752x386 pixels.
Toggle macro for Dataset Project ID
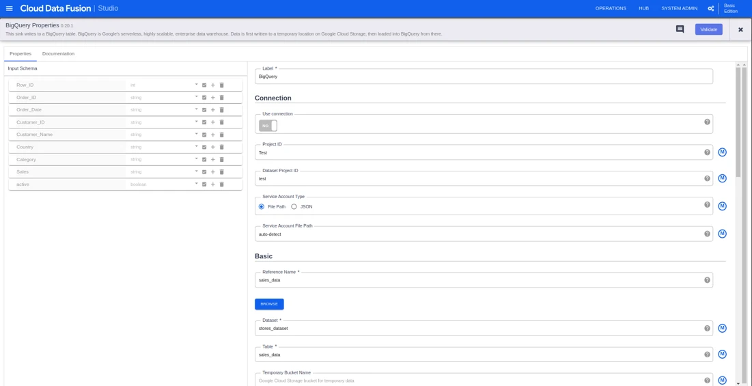tap(722, 178)
